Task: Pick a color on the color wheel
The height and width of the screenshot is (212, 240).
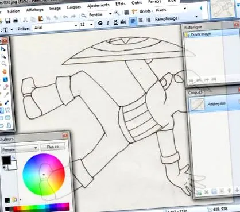Action: click(44, 175)
